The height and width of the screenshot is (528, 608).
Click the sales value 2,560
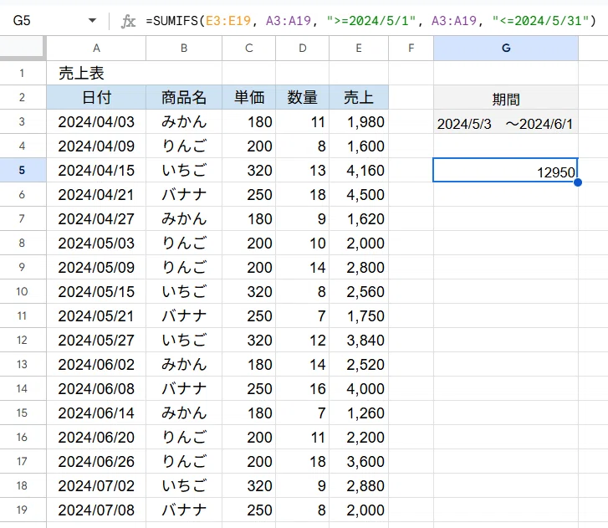(359, 291)
